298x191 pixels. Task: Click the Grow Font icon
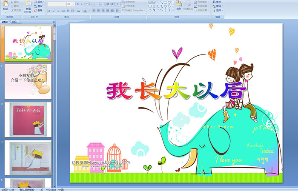click(x=78, y=4)
